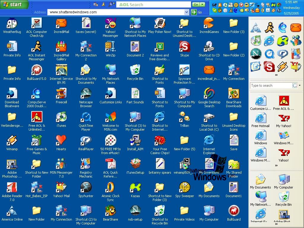Open Play Poker Now! shortcut

coord(160,26)
